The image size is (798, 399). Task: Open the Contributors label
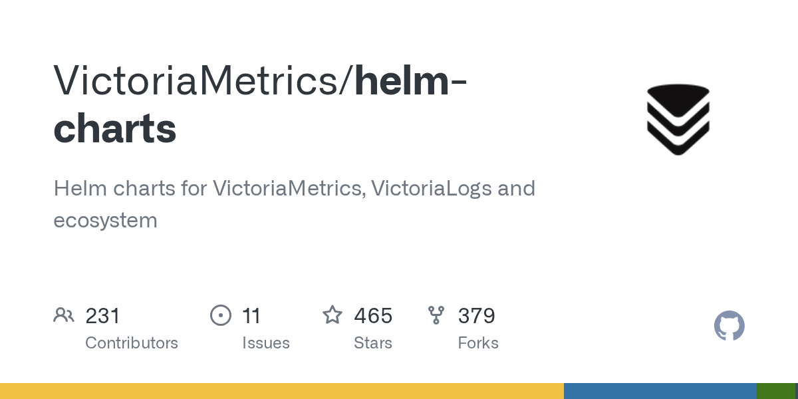[132, 343]
